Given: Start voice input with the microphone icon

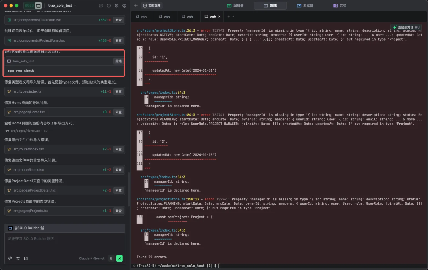Looking at the screenshot, I should point(111,258).
